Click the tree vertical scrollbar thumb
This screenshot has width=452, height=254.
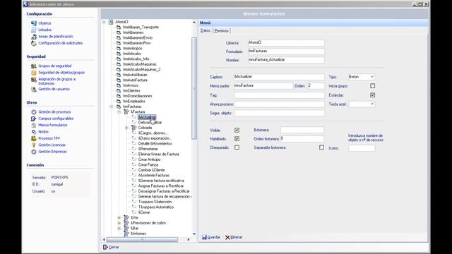point(194,88)
